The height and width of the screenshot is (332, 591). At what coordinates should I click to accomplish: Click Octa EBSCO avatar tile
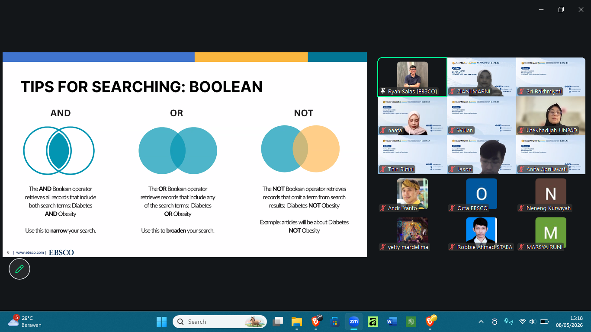pos(482,194)
